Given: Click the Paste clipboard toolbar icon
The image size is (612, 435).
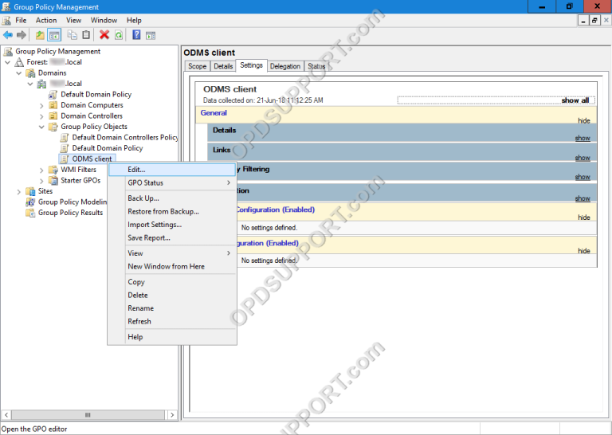Looking at the screenshot, I should pos(86,35).
